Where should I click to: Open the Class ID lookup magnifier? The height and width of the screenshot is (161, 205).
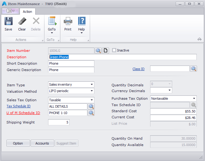193,69
